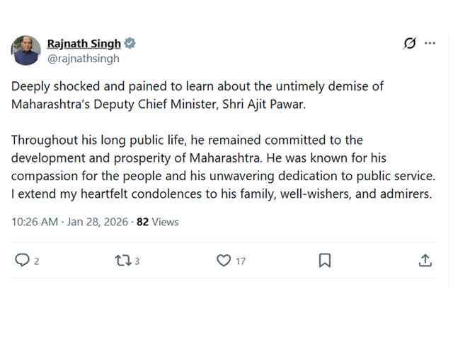453x339 pixels.
Task: View the 82 Views analytics
Action: coord(157,222)
